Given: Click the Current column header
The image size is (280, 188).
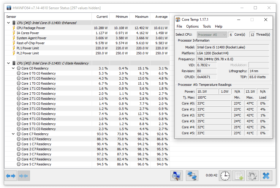Looking at the screenshot, I should (101, 17).
